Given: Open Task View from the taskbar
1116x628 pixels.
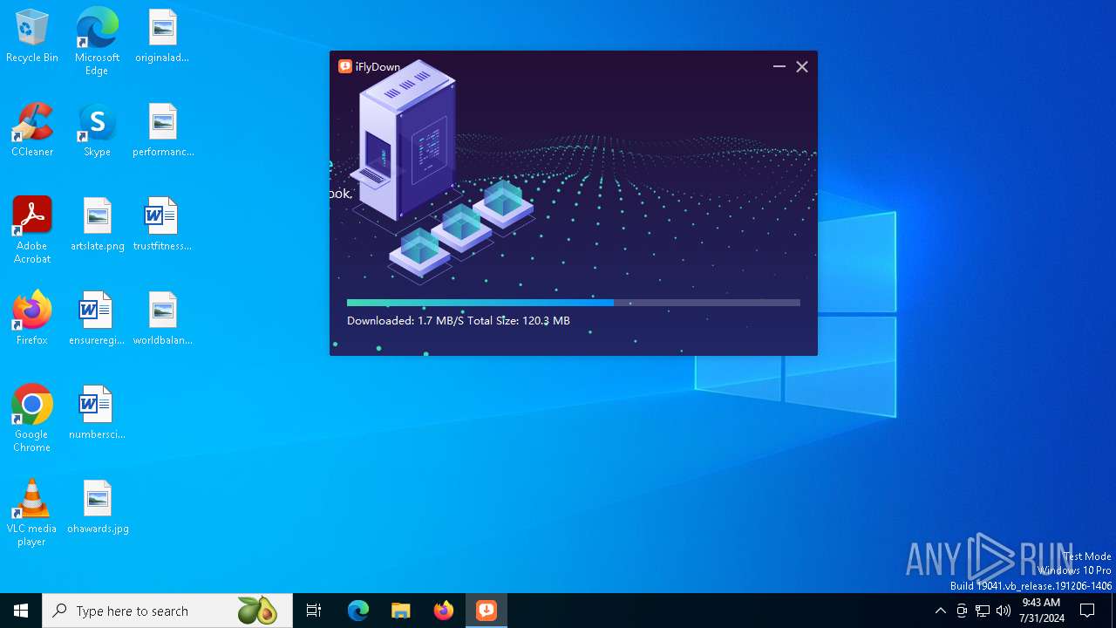Looking at the screenshot, I should [x=314, y=611].
